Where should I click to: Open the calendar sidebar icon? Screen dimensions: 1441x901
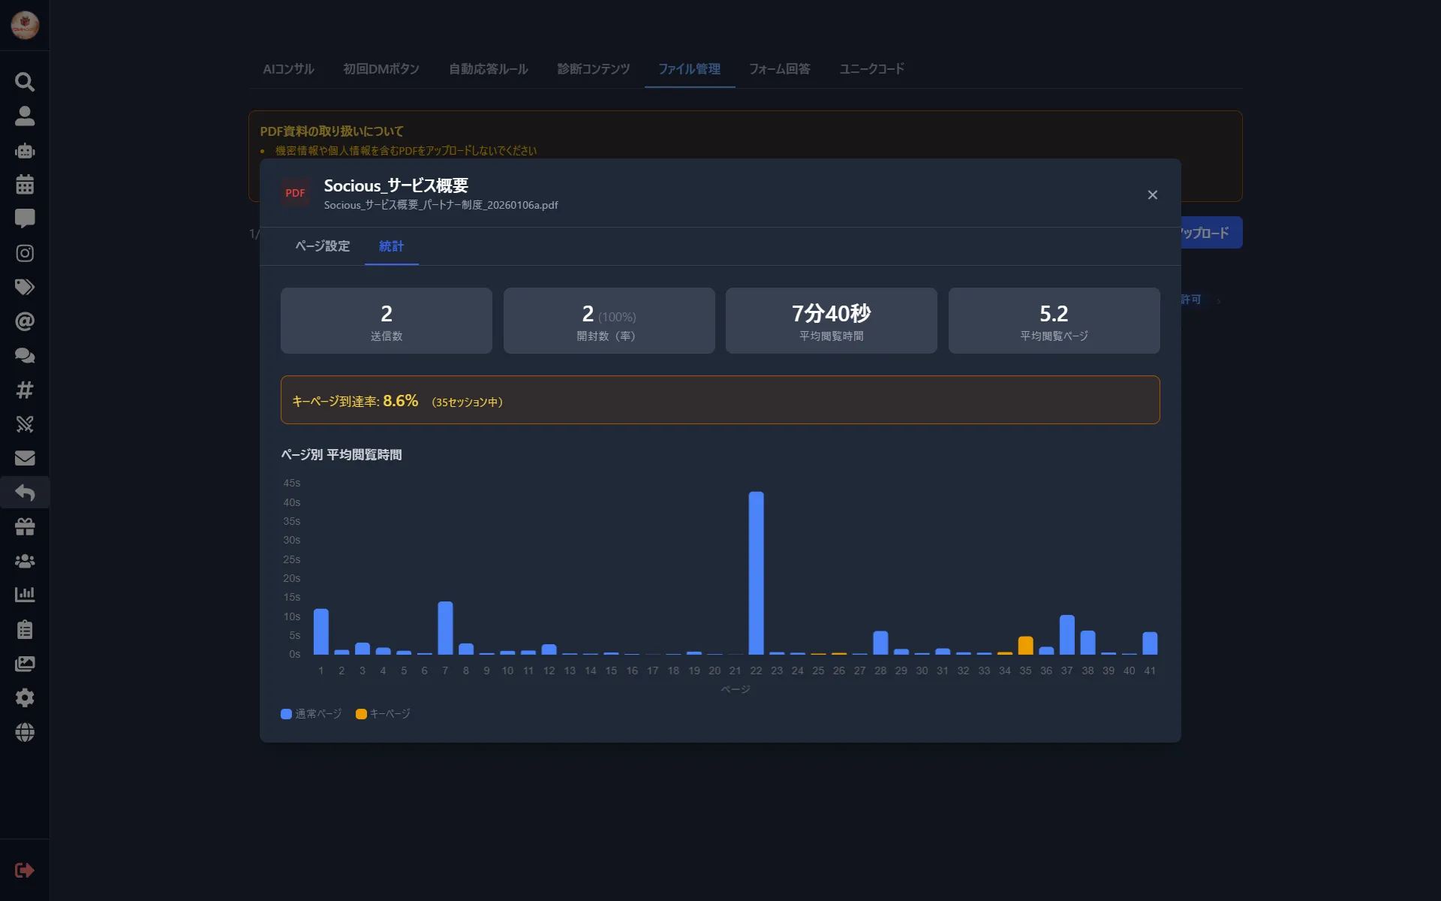(25, 184)
